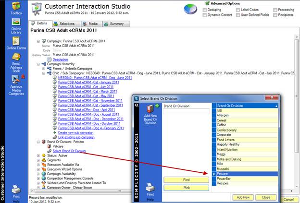Click the Status Active yellow icon
This screenshot has width=300, height=203.
pyautogui.click(x=44, y=155)
